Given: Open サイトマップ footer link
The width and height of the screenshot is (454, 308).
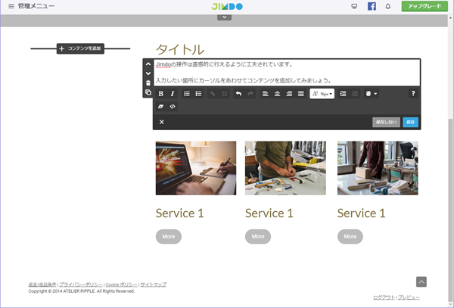Looking at the screenshot, I should point(154,285).
